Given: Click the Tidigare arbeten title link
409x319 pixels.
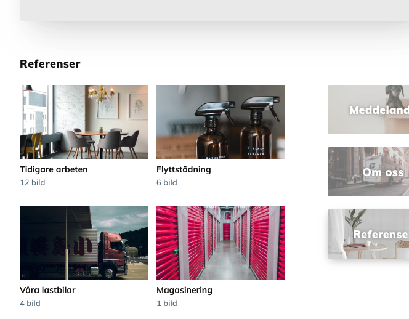Looking at the screenshot, I should tap(54, 169).
